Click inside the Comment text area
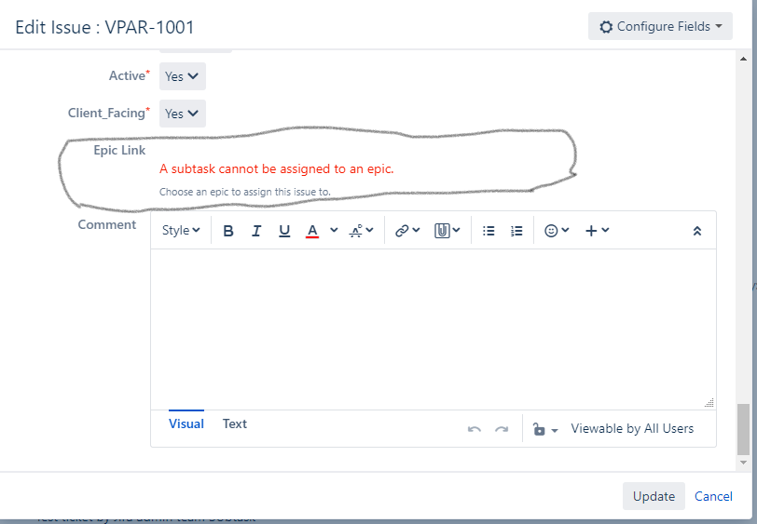The width and height of the screenshot is (757, 524). tap(434, 329)
